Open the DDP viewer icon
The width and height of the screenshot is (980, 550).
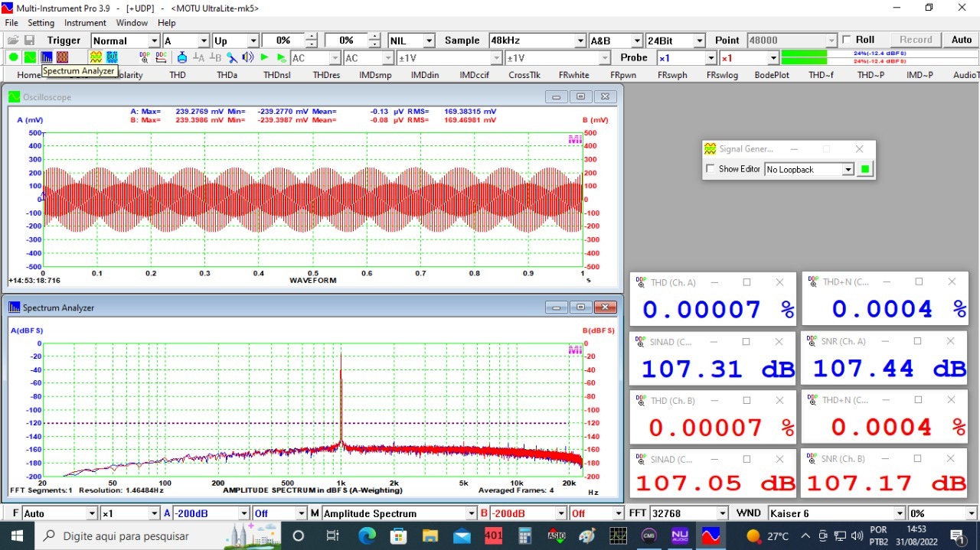point(145,57)
